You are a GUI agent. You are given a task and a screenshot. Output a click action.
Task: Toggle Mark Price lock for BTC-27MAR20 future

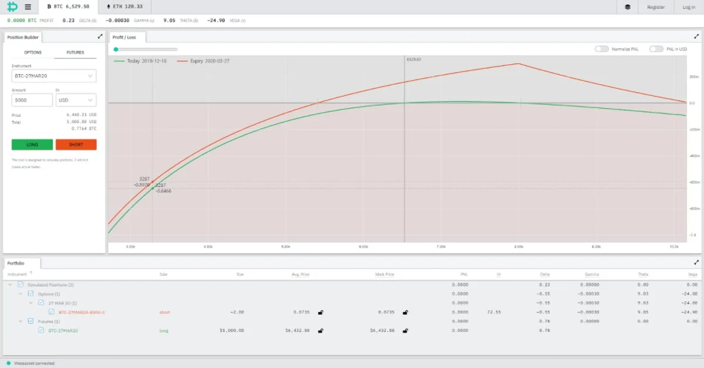(406, 331)
